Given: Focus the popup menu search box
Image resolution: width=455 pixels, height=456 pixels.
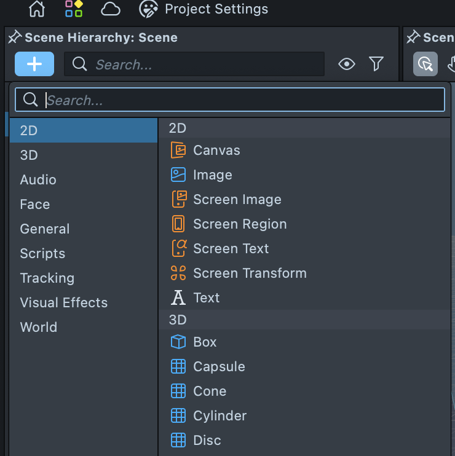Looking at the screenshot, I should pos(240,100).
